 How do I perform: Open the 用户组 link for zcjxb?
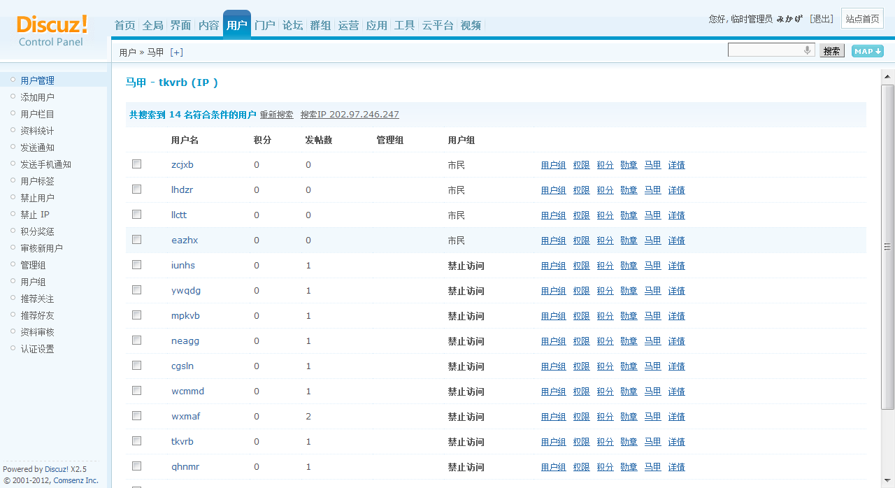pos(554,165)
